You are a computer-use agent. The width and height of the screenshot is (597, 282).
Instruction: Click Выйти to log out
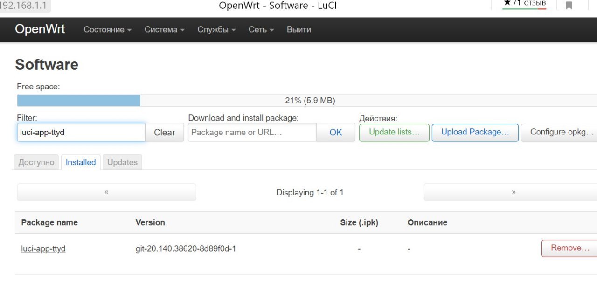299,29
